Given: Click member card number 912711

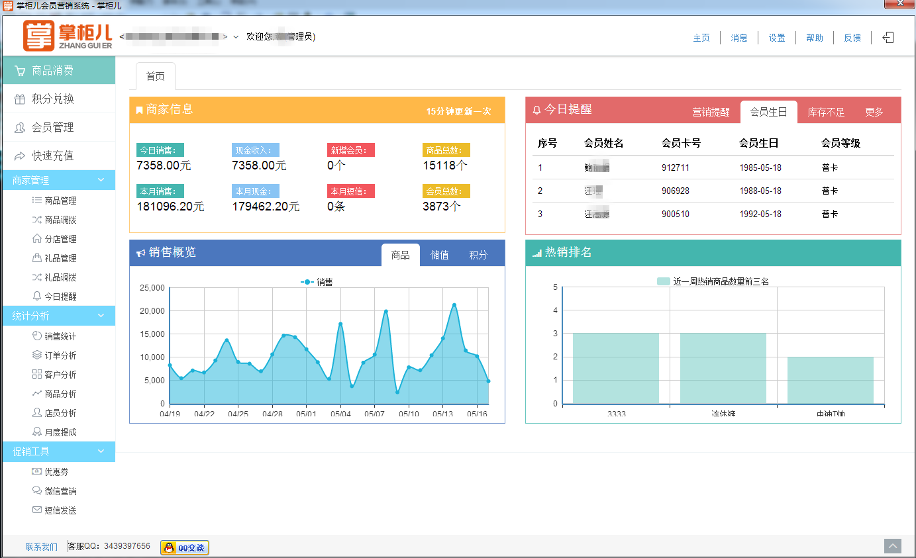Looking at the screenshot, I should pos(676,167).
